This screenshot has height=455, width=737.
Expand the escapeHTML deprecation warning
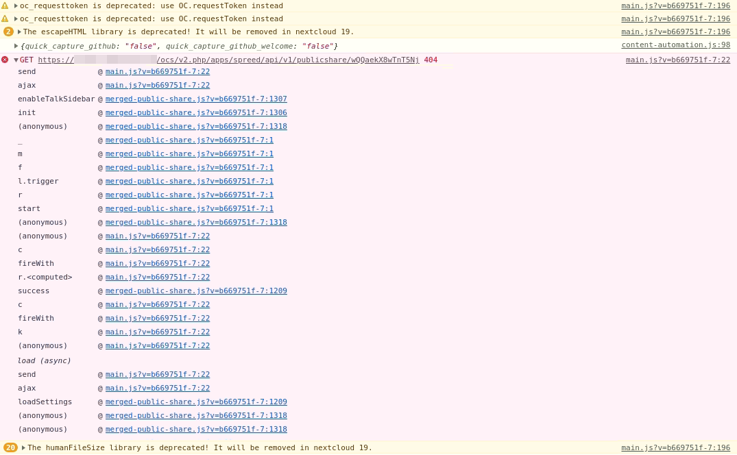click(x=19, y=32)
